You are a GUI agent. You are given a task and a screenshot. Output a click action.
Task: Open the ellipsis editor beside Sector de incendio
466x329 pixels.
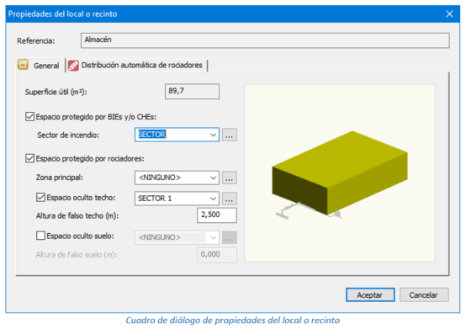point(229,135)
